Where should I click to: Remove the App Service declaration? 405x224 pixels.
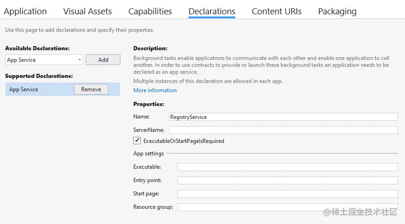(91, 89)
